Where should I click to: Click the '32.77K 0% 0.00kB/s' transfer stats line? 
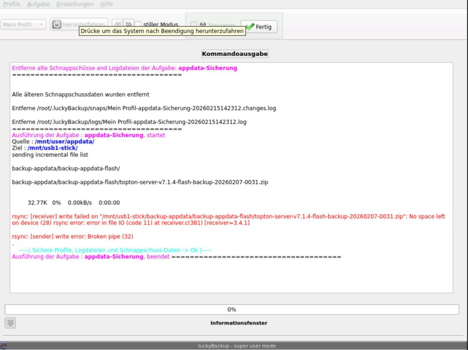(x=74, y=203)
